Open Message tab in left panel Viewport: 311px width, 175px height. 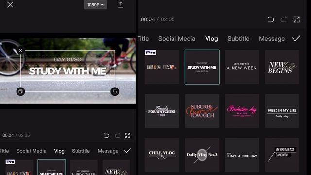click(x=108, y=151)
